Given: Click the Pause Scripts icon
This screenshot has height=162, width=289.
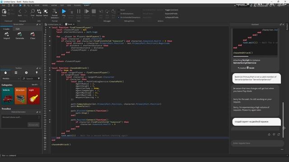Looking at the screenshot, I should (x=79, y=11).
